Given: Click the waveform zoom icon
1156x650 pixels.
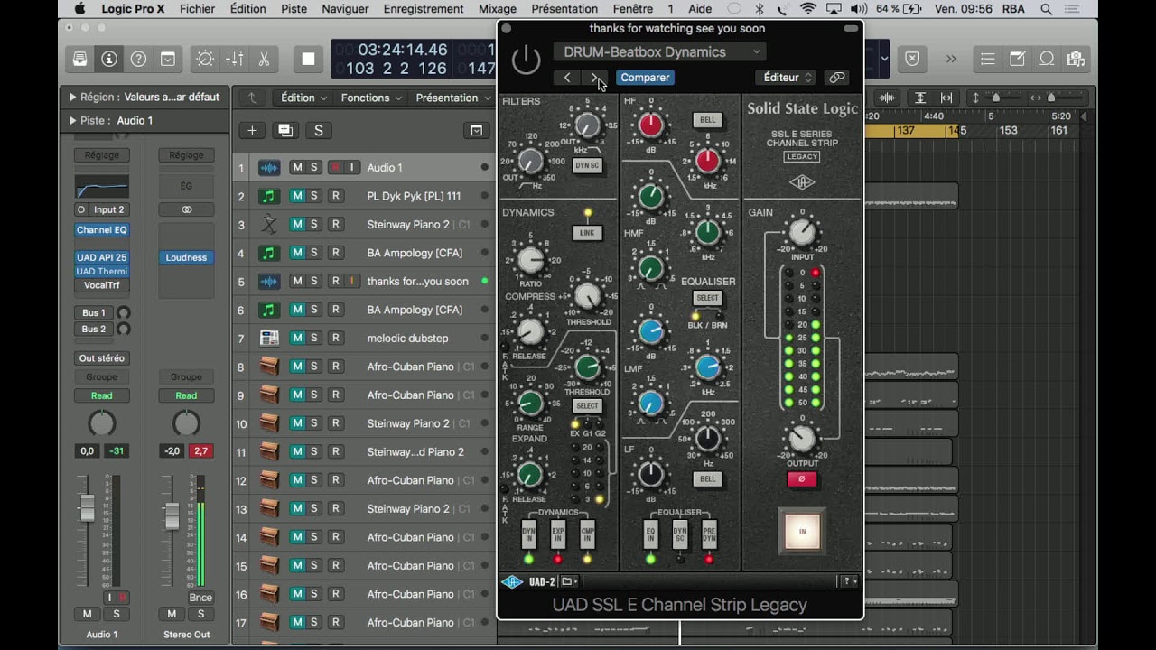Looking at the screenshot, I should [x=888, y=97].
